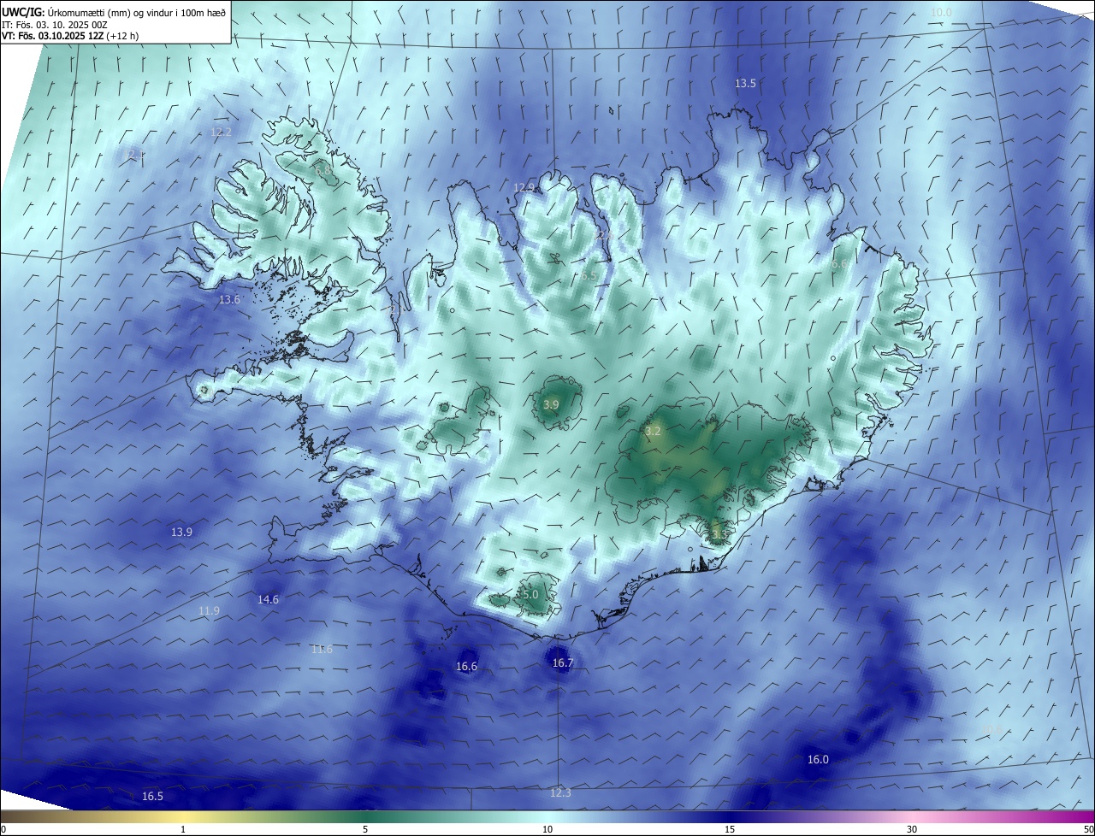Click the 'UWC/IG:' label in the header
The width and height of the screenshot is (1095, 836).
tap(22, 12)
